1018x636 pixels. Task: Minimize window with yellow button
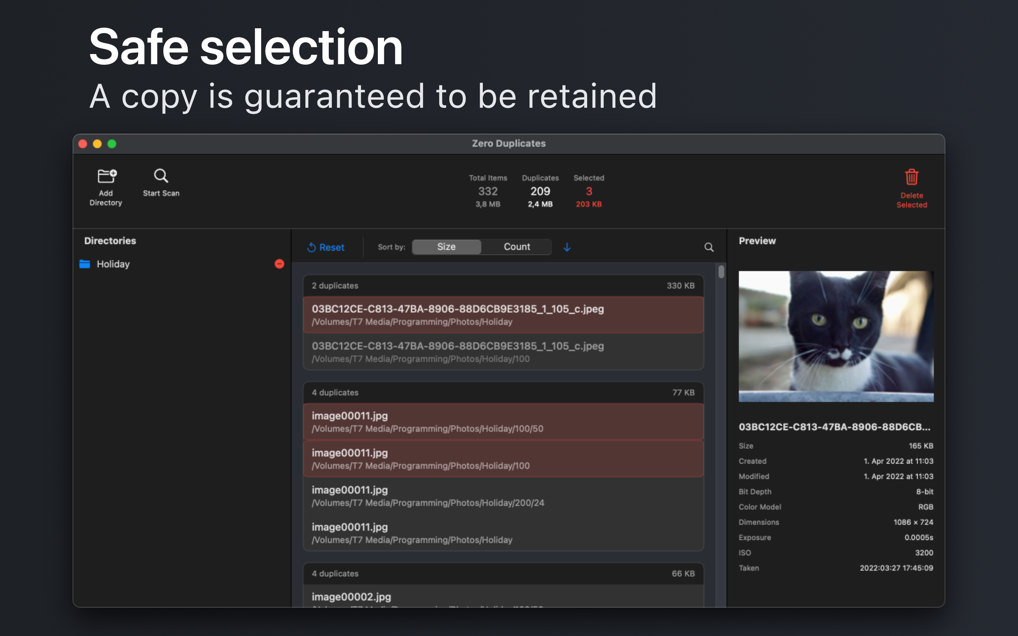[97, 144]
